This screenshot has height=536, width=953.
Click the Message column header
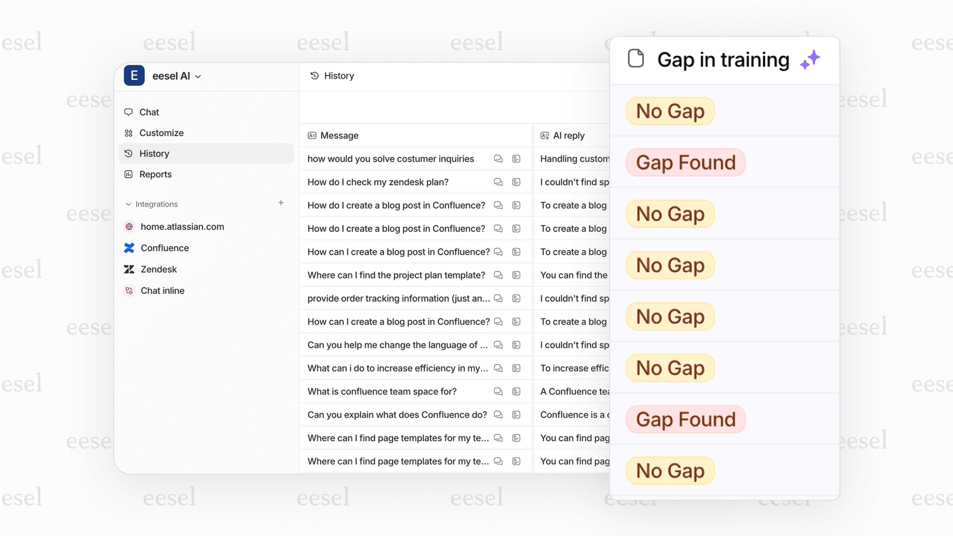[x=339, y=136]
